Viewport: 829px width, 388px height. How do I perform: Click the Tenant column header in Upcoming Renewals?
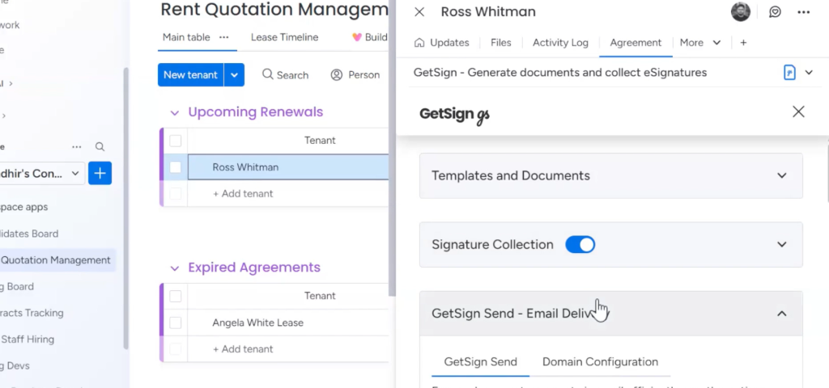coord(320,141)
